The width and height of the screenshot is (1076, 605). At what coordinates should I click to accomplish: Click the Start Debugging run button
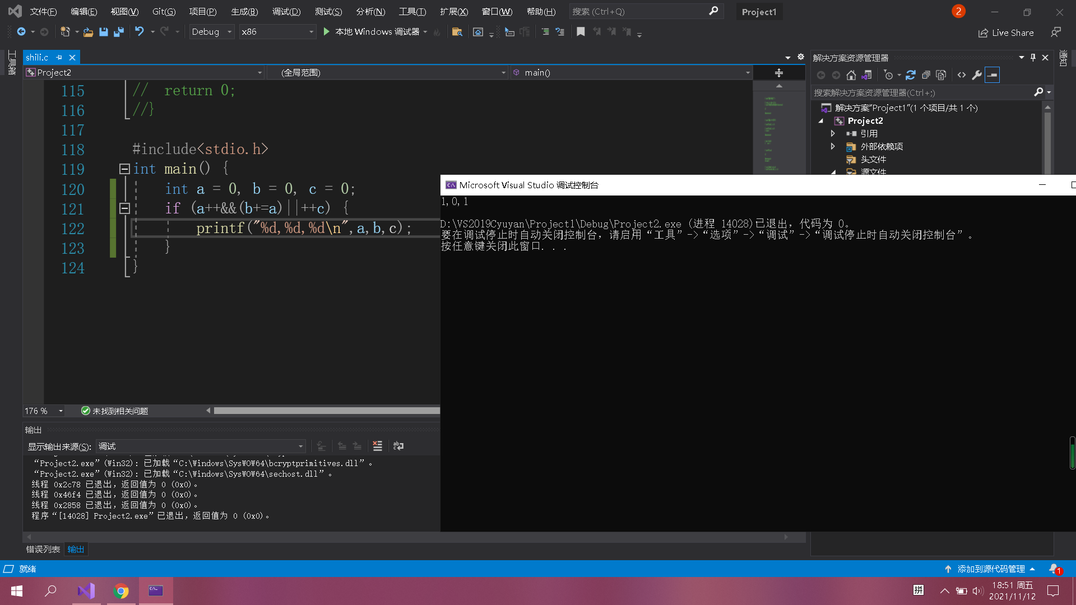327,31
